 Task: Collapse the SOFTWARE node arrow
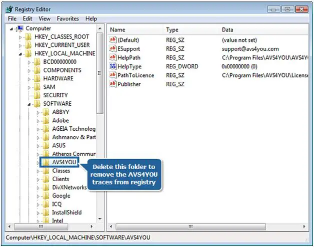click(29, 104)
